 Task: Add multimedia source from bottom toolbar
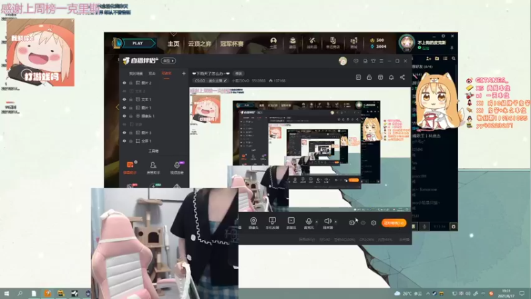[291, 223]
